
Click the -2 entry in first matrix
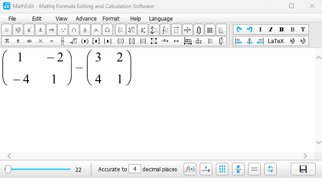[55, 57]
